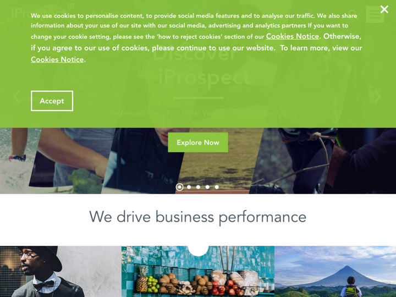Open the fruit market stall thumbnail
396x297 pixels.
click(198, 272)
